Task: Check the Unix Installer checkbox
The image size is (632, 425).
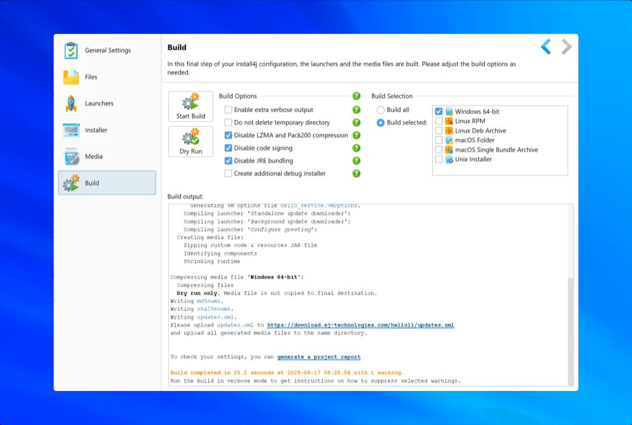Action: click(x=439, y=160)
